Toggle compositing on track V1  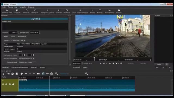[10, 84]
